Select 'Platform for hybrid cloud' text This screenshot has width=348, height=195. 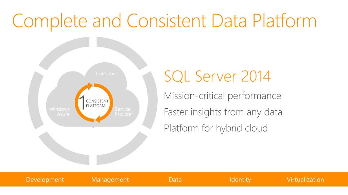click(216, 128)
